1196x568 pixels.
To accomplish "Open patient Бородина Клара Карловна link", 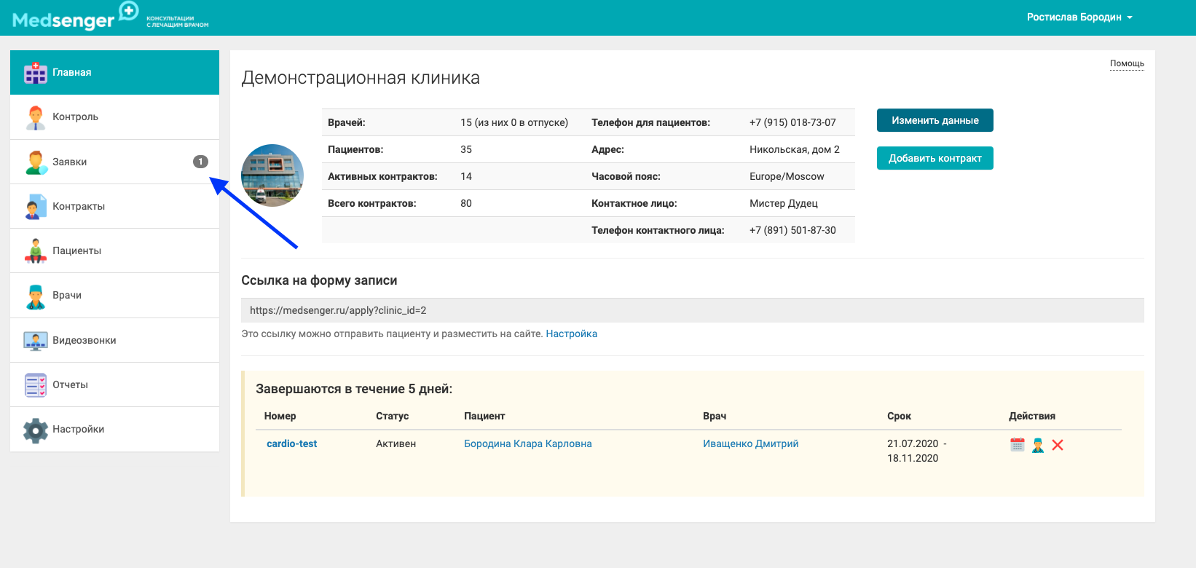I will point(527,444).
